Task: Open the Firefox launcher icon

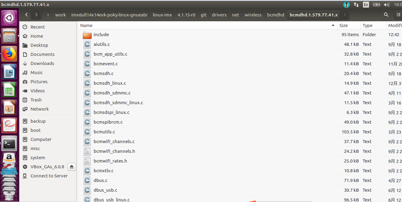Action: 9,54
